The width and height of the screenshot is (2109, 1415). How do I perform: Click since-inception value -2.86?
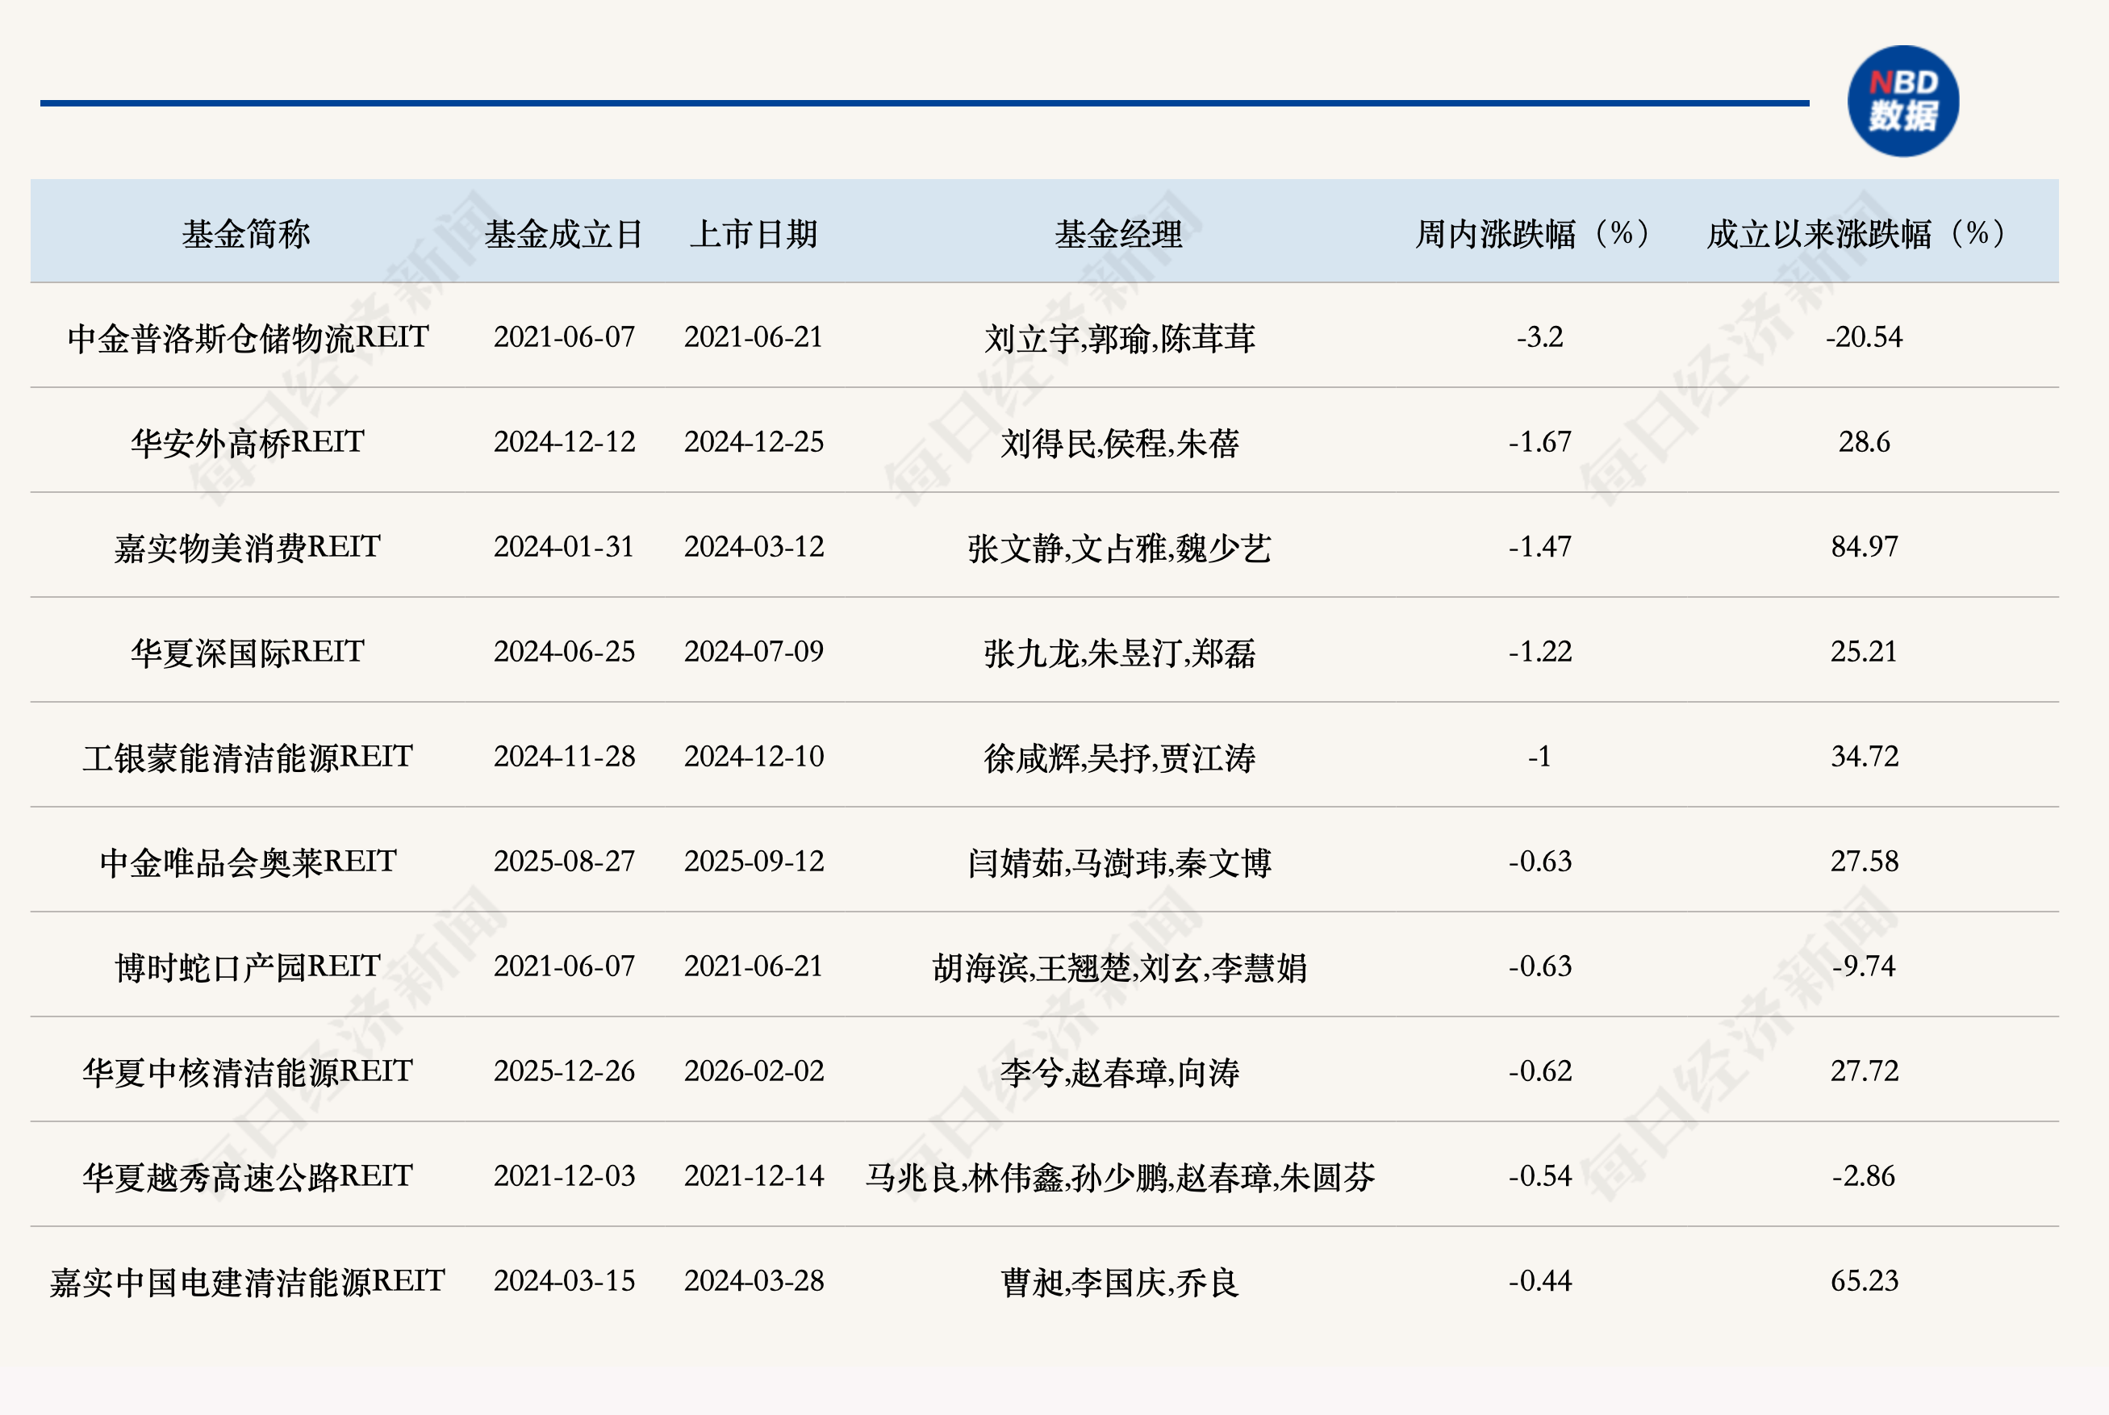click(x=1864, y=1176)
